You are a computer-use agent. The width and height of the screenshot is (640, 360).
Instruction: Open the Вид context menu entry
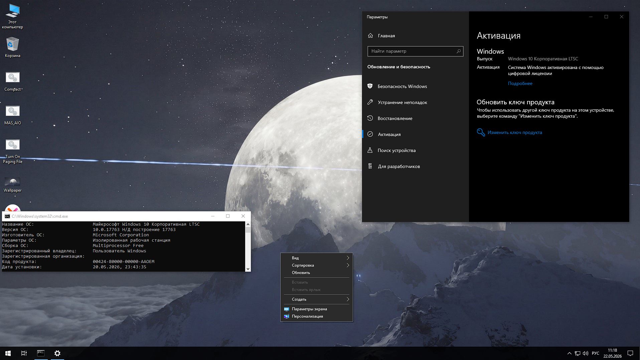[316, 258]
